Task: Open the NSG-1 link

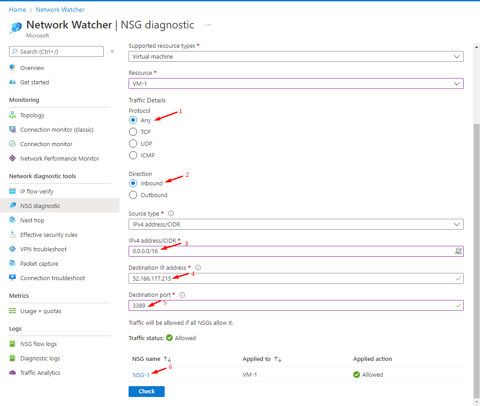Action: click(141, 375)
